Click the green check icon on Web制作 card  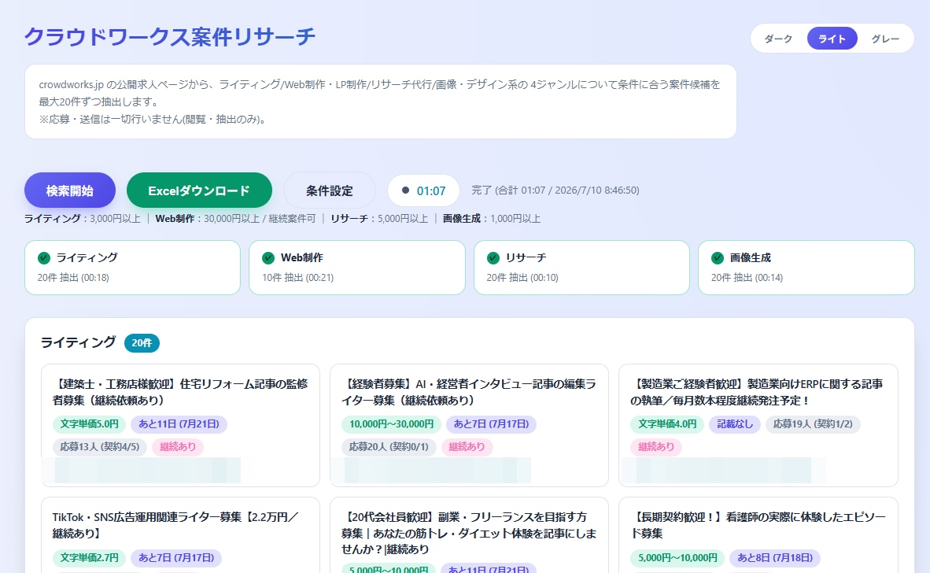tap(268, 257)
